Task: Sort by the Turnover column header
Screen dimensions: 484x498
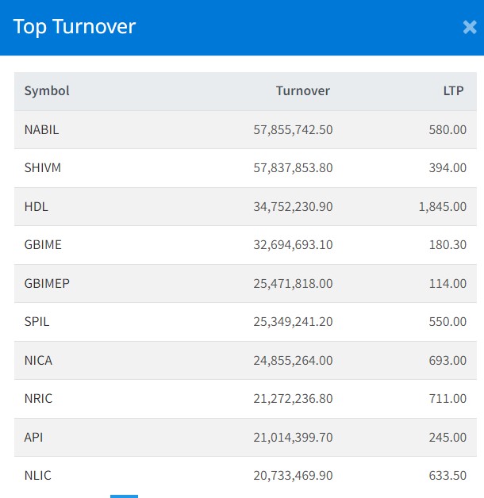Action: click(x=303, y=91)
